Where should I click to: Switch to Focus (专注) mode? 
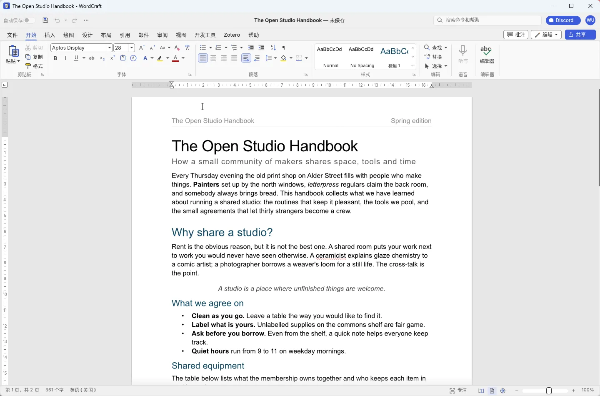click(458, 391)
